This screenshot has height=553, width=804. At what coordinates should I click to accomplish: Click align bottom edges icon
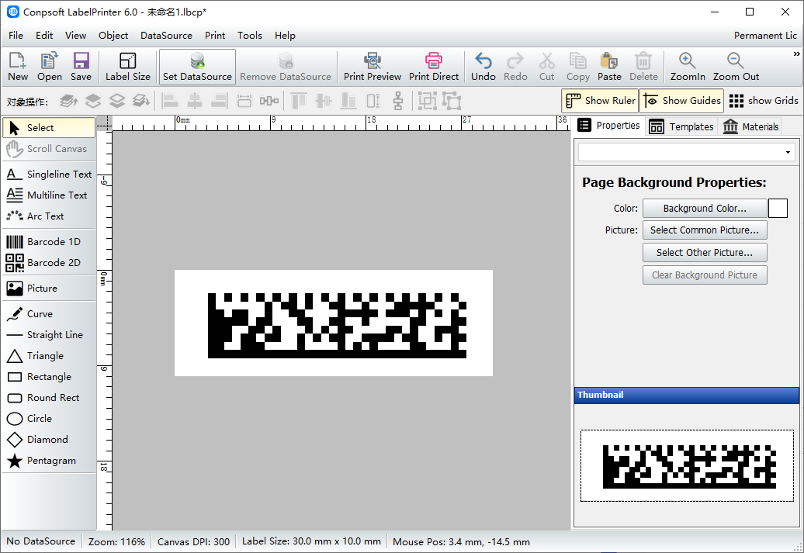coord(348,101)
